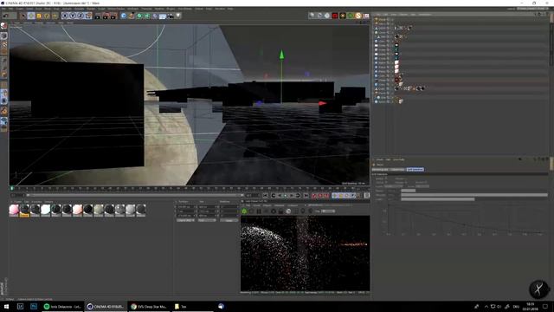Click Render to Picture Viewer icon
This screenshot has height=312, width=554.
point(106,16)
